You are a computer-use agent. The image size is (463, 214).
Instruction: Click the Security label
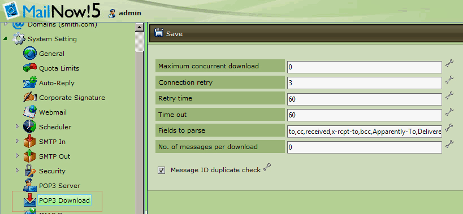point(52,171)
